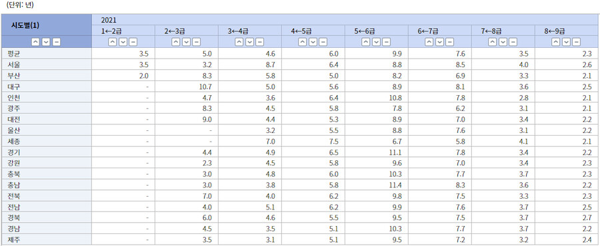Sort 2←3급 column descending
Screen dimensions: 600x246
tap(186, 42)
